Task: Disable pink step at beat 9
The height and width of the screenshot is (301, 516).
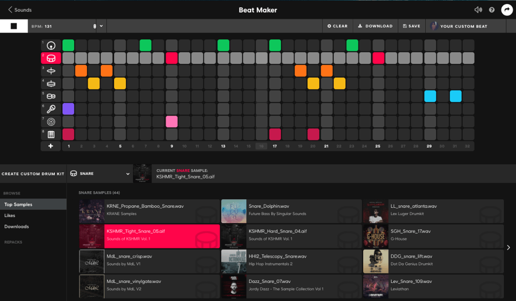Action: [171, 121]
